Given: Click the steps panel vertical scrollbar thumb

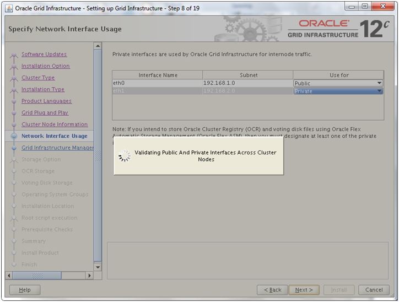Looking at the screenshot, I should [98, 155].
